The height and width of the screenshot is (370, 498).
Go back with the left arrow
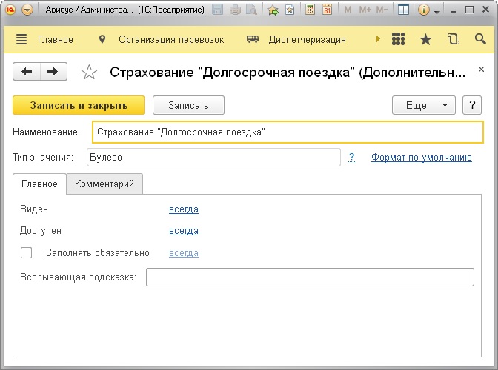tap(27, 71)
